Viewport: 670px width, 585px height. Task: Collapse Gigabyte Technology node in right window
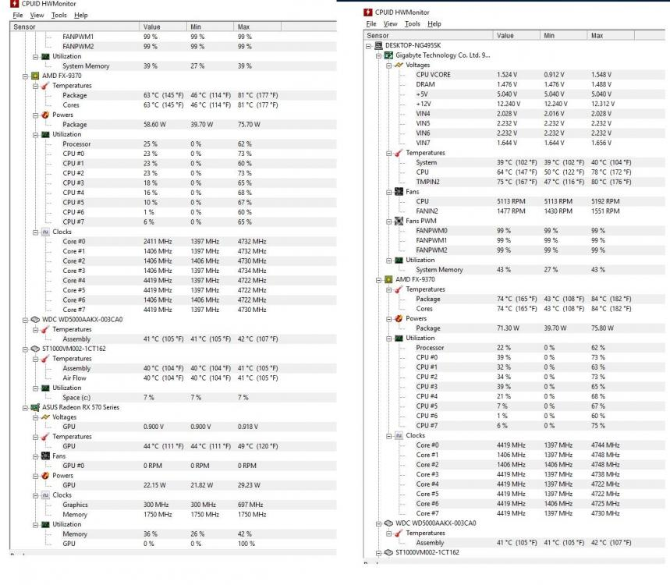coord(378,55)
